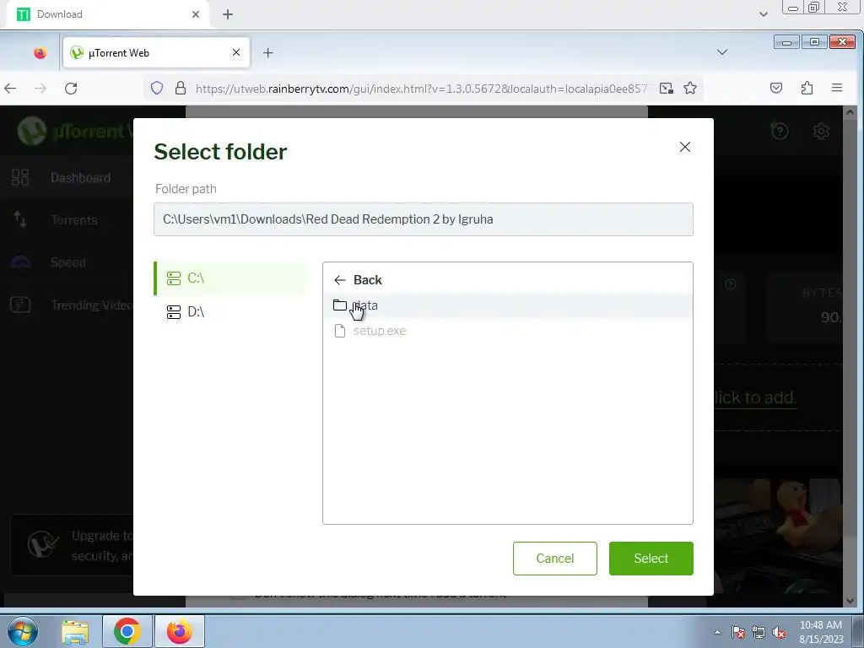Show hidden tray icons arrow
Viewport: 864px width, 648px height.
tap(717, 632)
